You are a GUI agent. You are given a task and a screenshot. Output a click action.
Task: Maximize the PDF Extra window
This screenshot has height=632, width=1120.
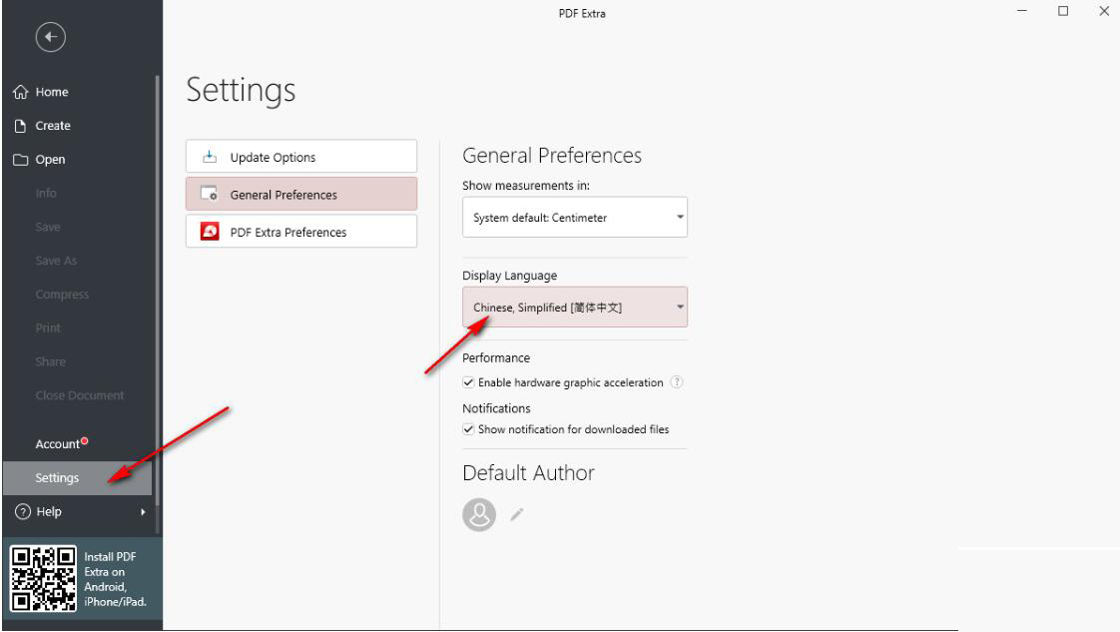pyautogui.click(x=1063, y=11)
